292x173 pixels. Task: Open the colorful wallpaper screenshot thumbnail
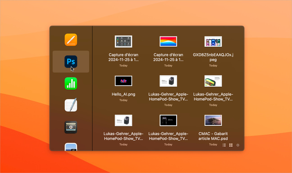(169, 41)
